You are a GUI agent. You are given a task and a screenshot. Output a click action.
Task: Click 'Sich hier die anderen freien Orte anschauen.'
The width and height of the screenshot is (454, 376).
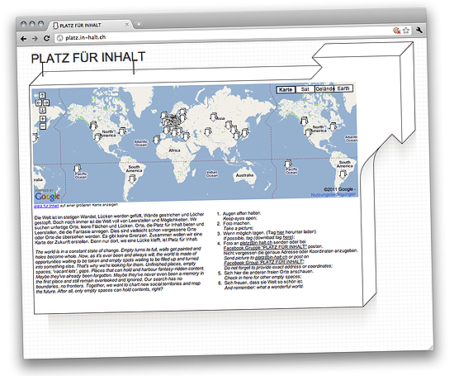[x=269, y=272]
